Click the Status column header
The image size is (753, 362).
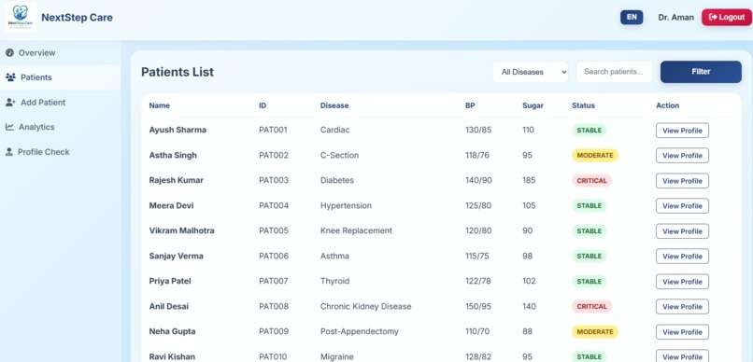pos(583,105)
